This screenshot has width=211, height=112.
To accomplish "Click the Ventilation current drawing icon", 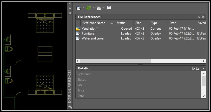I will click(78, 28).
